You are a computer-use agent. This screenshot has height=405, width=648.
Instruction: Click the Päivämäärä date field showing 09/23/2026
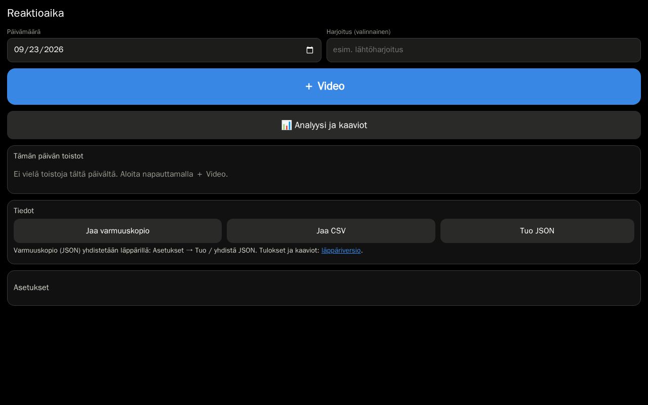click(x=164, y=50)
